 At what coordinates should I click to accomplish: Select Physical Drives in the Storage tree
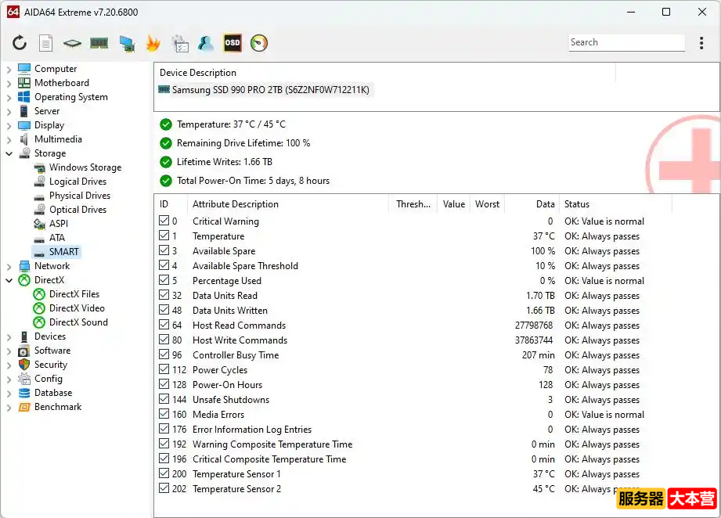[x=80, y=196]
